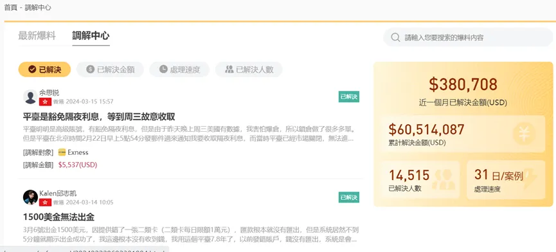Click the search magnifier icon
The image size is (556, 252).
[x=395, y=37]
